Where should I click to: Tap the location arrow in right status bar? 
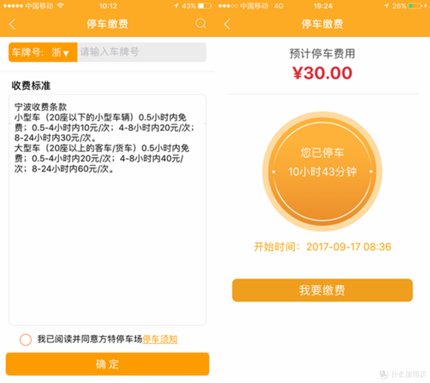click(x=386, y=6)
